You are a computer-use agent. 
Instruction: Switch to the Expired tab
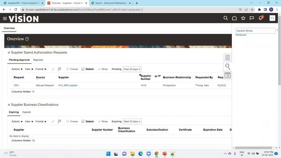click(26, 112)
